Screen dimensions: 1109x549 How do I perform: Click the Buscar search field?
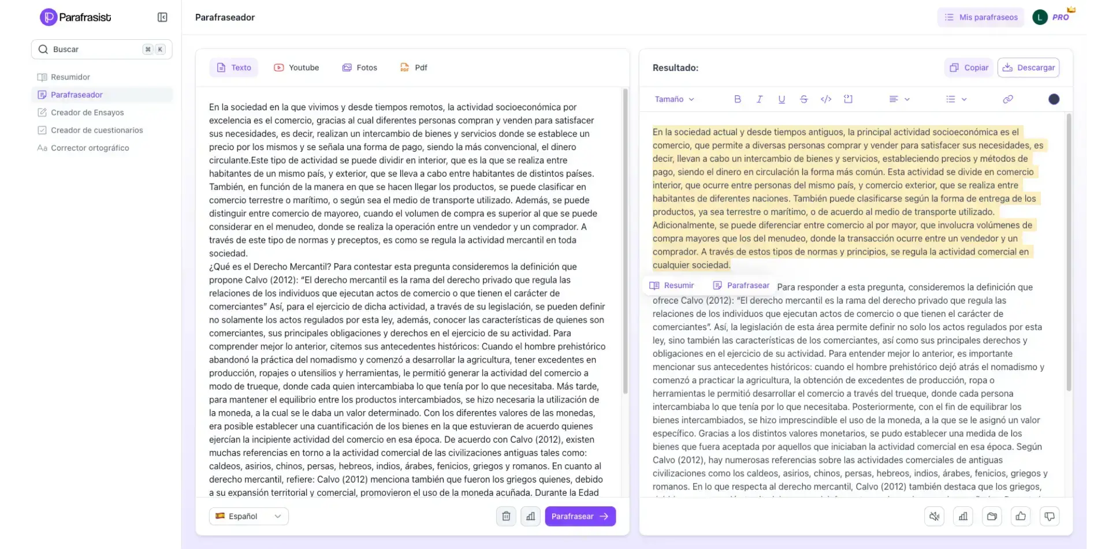(x=102, y=49)
